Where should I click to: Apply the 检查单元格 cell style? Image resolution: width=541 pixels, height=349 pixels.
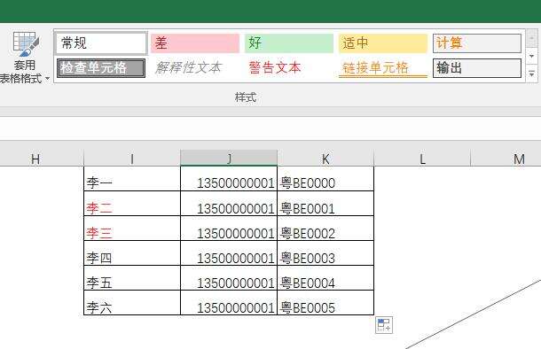coord(101,68)
